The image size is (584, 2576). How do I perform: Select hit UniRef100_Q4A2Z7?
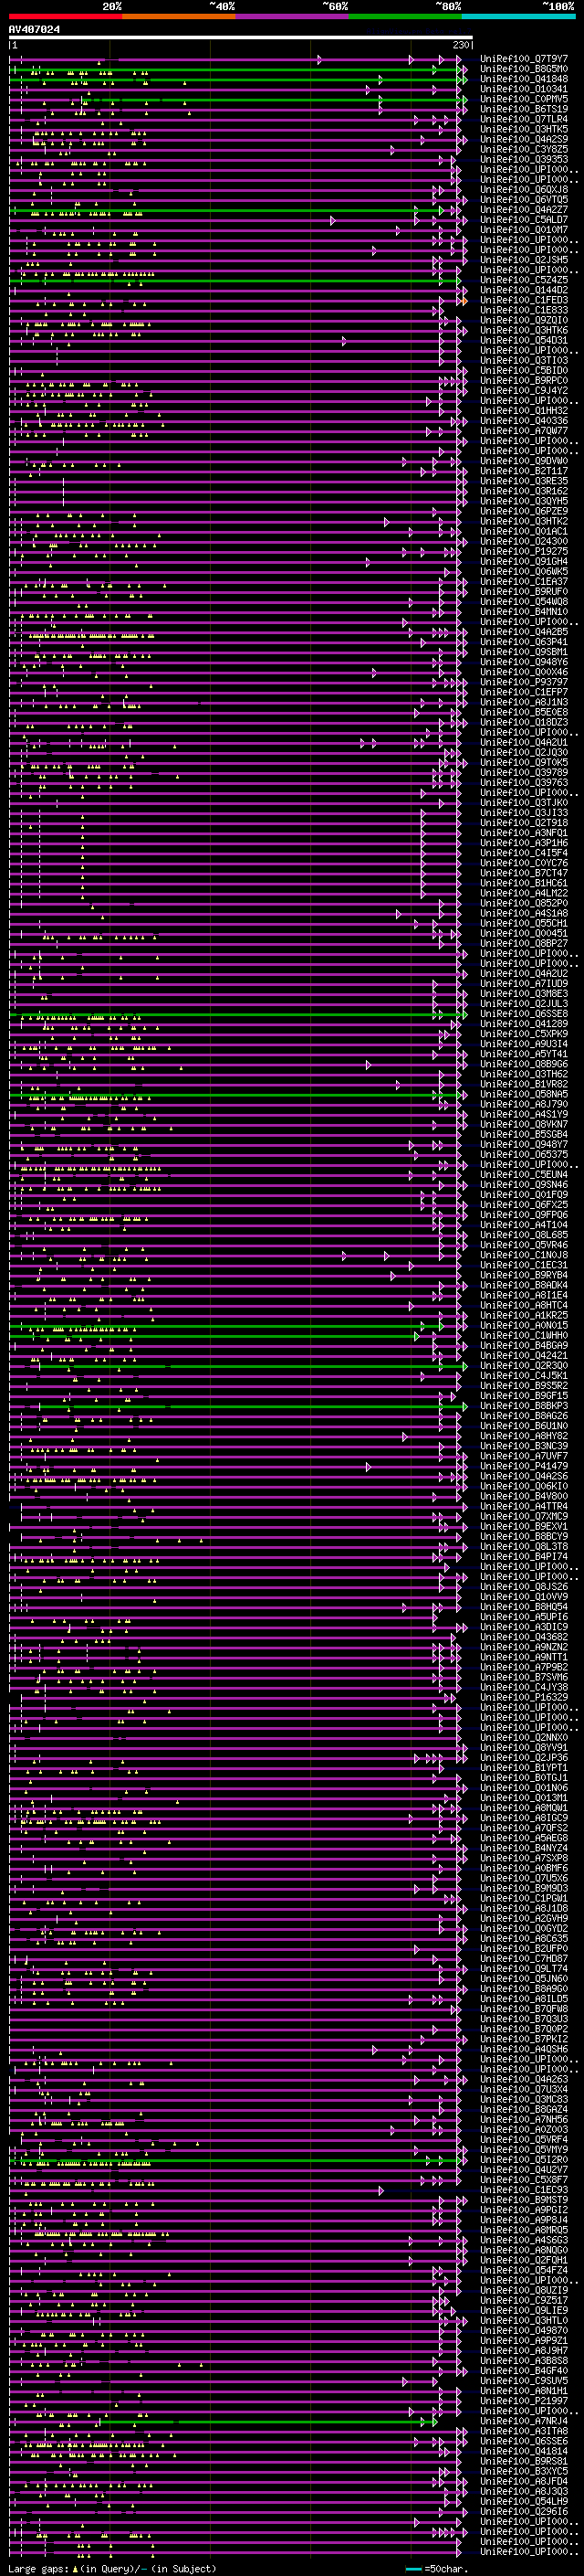pos(524,209)
